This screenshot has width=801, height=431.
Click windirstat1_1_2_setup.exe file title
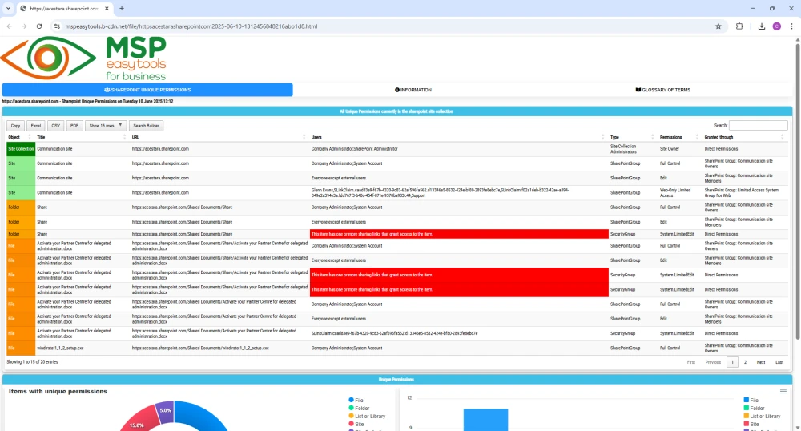60,348
